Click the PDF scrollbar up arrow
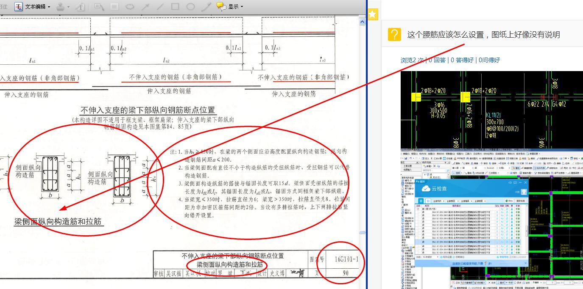 pos(362,22)
